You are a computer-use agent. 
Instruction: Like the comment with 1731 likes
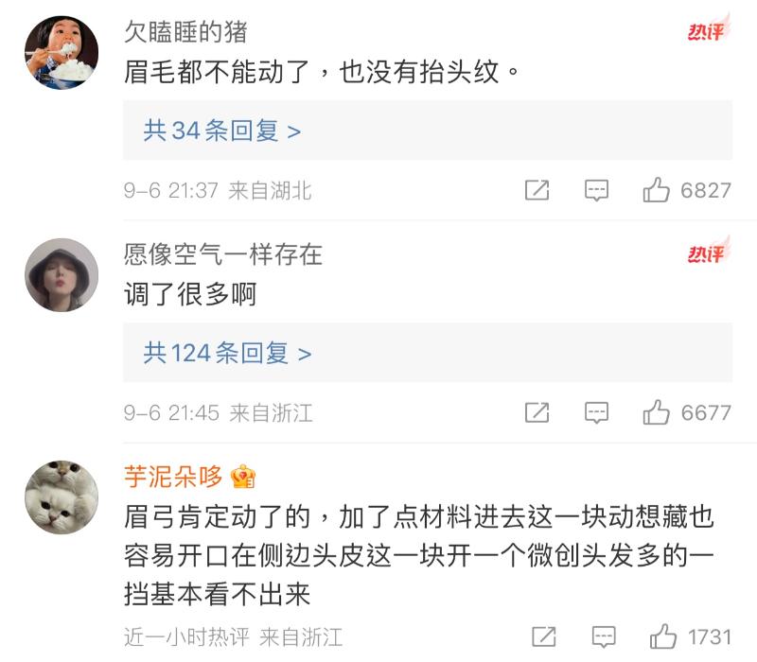(x=662, y=636)
